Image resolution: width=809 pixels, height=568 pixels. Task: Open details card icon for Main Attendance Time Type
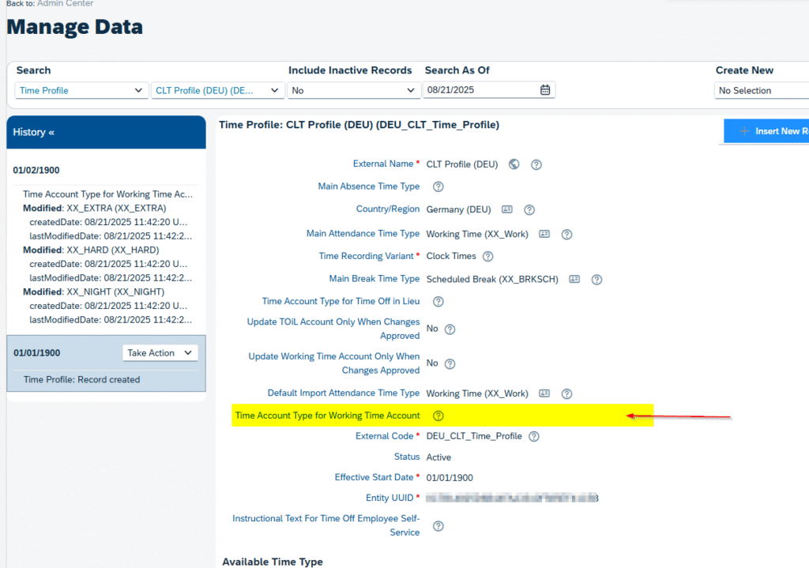click(544, 235)
